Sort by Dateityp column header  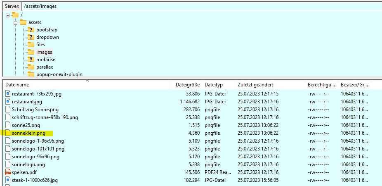coord(218,85)
